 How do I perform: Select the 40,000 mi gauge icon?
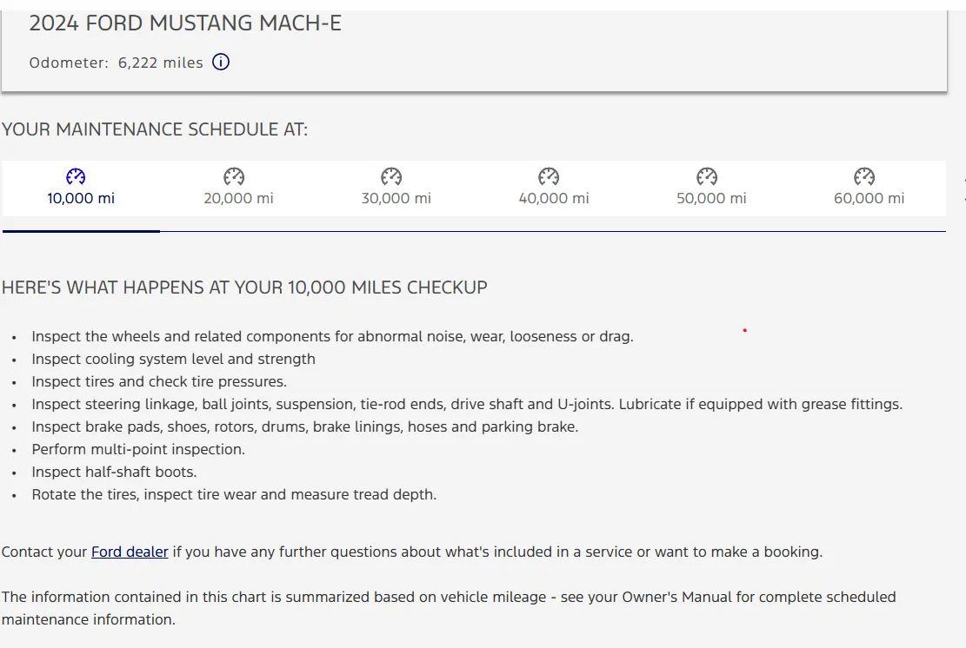coord(549,176)
